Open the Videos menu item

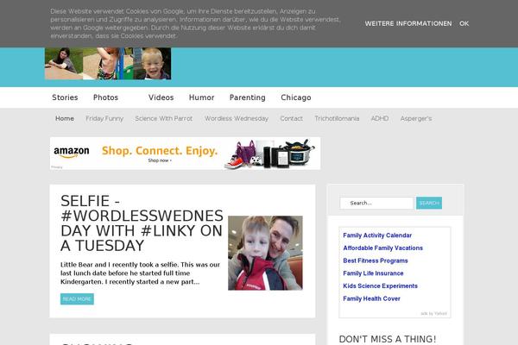[x=161, y=97]
